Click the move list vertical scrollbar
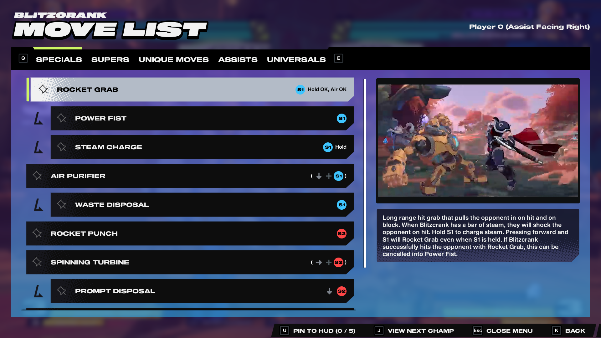The height and width of the screenshot is (338, 601). pyautogui.click(x=365, y=174)
